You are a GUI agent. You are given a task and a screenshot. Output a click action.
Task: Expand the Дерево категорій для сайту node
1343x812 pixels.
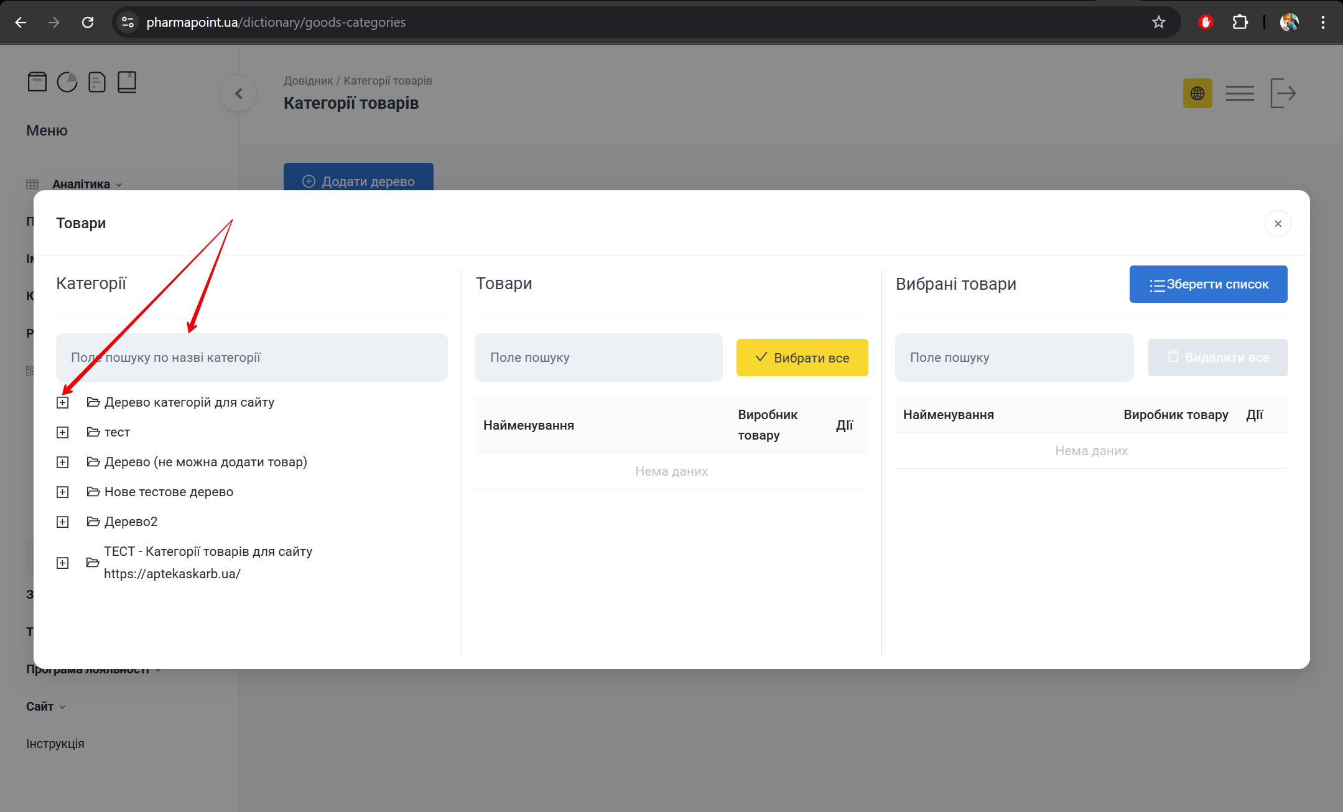click(63, 403)
